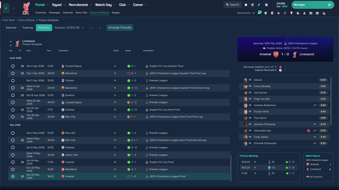Screen dimensions: 339x190
Task: Select the Fulham 11 Apr fixture radio button
Action: [13, 80]
